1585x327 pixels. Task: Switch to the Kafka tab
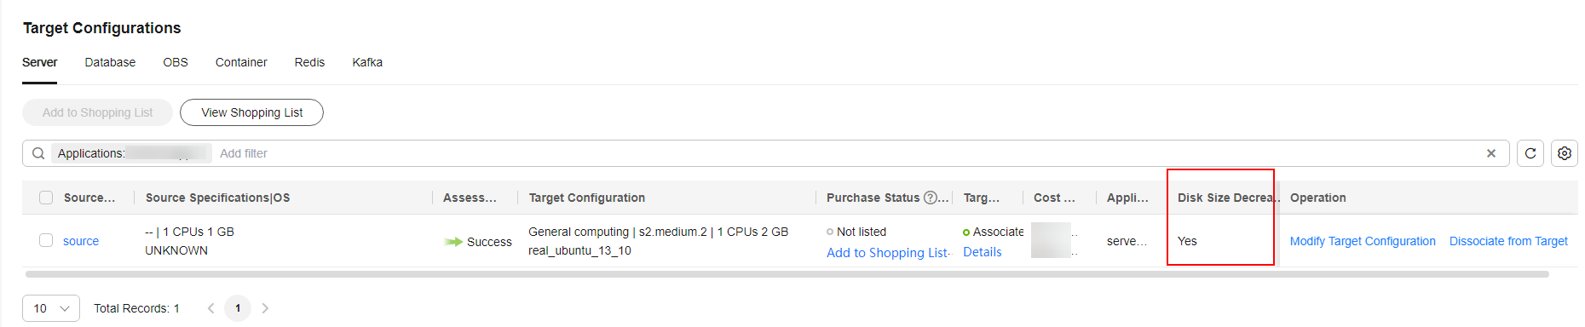click(367, 62)
